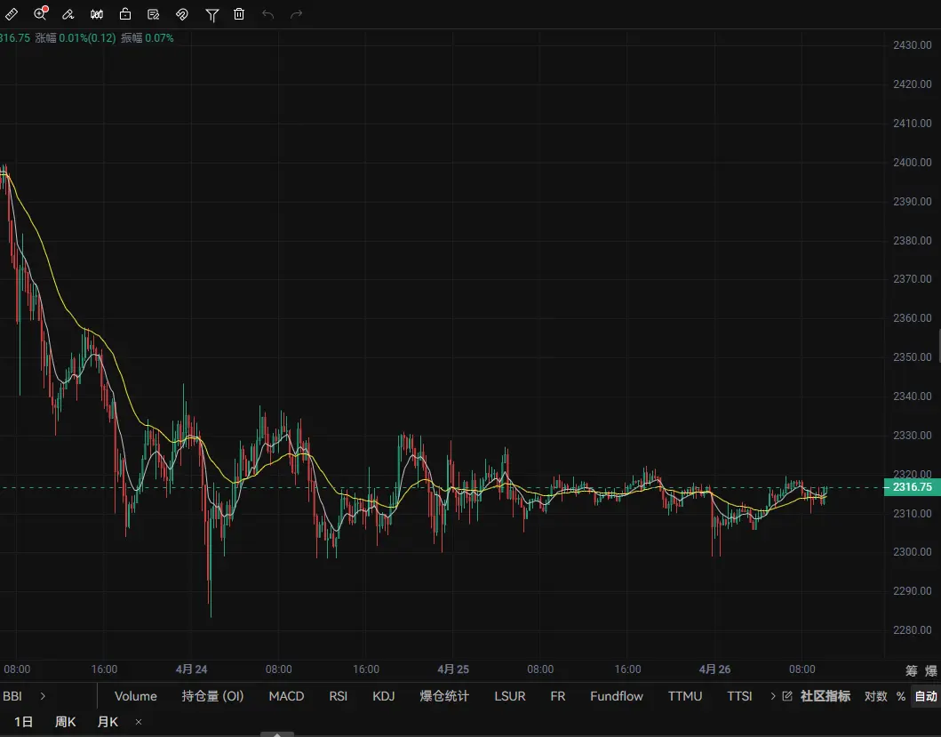
Task: Open the 爆仓统计 indicator
Action: pyautogui.click(x=444, y=696)
